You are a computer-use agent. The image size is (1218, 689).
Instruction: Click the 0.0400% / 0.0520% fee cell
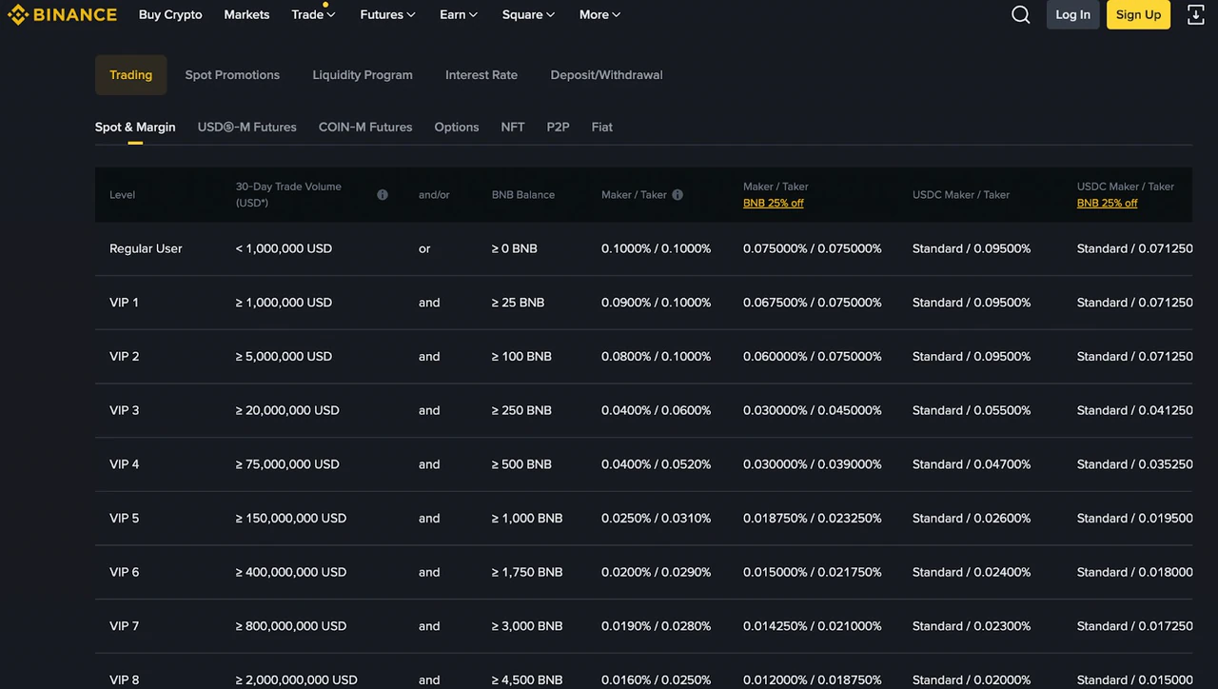(x=657, y=464)
